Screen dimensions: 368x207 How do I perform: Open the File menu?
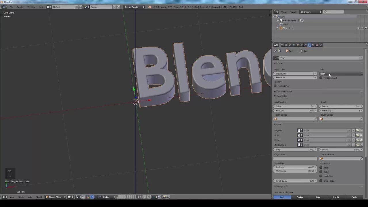[x=11, y=7]
